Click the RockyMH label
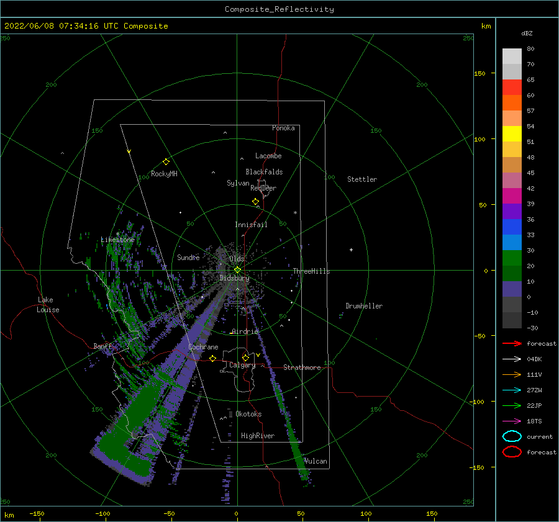 point(164,174)
